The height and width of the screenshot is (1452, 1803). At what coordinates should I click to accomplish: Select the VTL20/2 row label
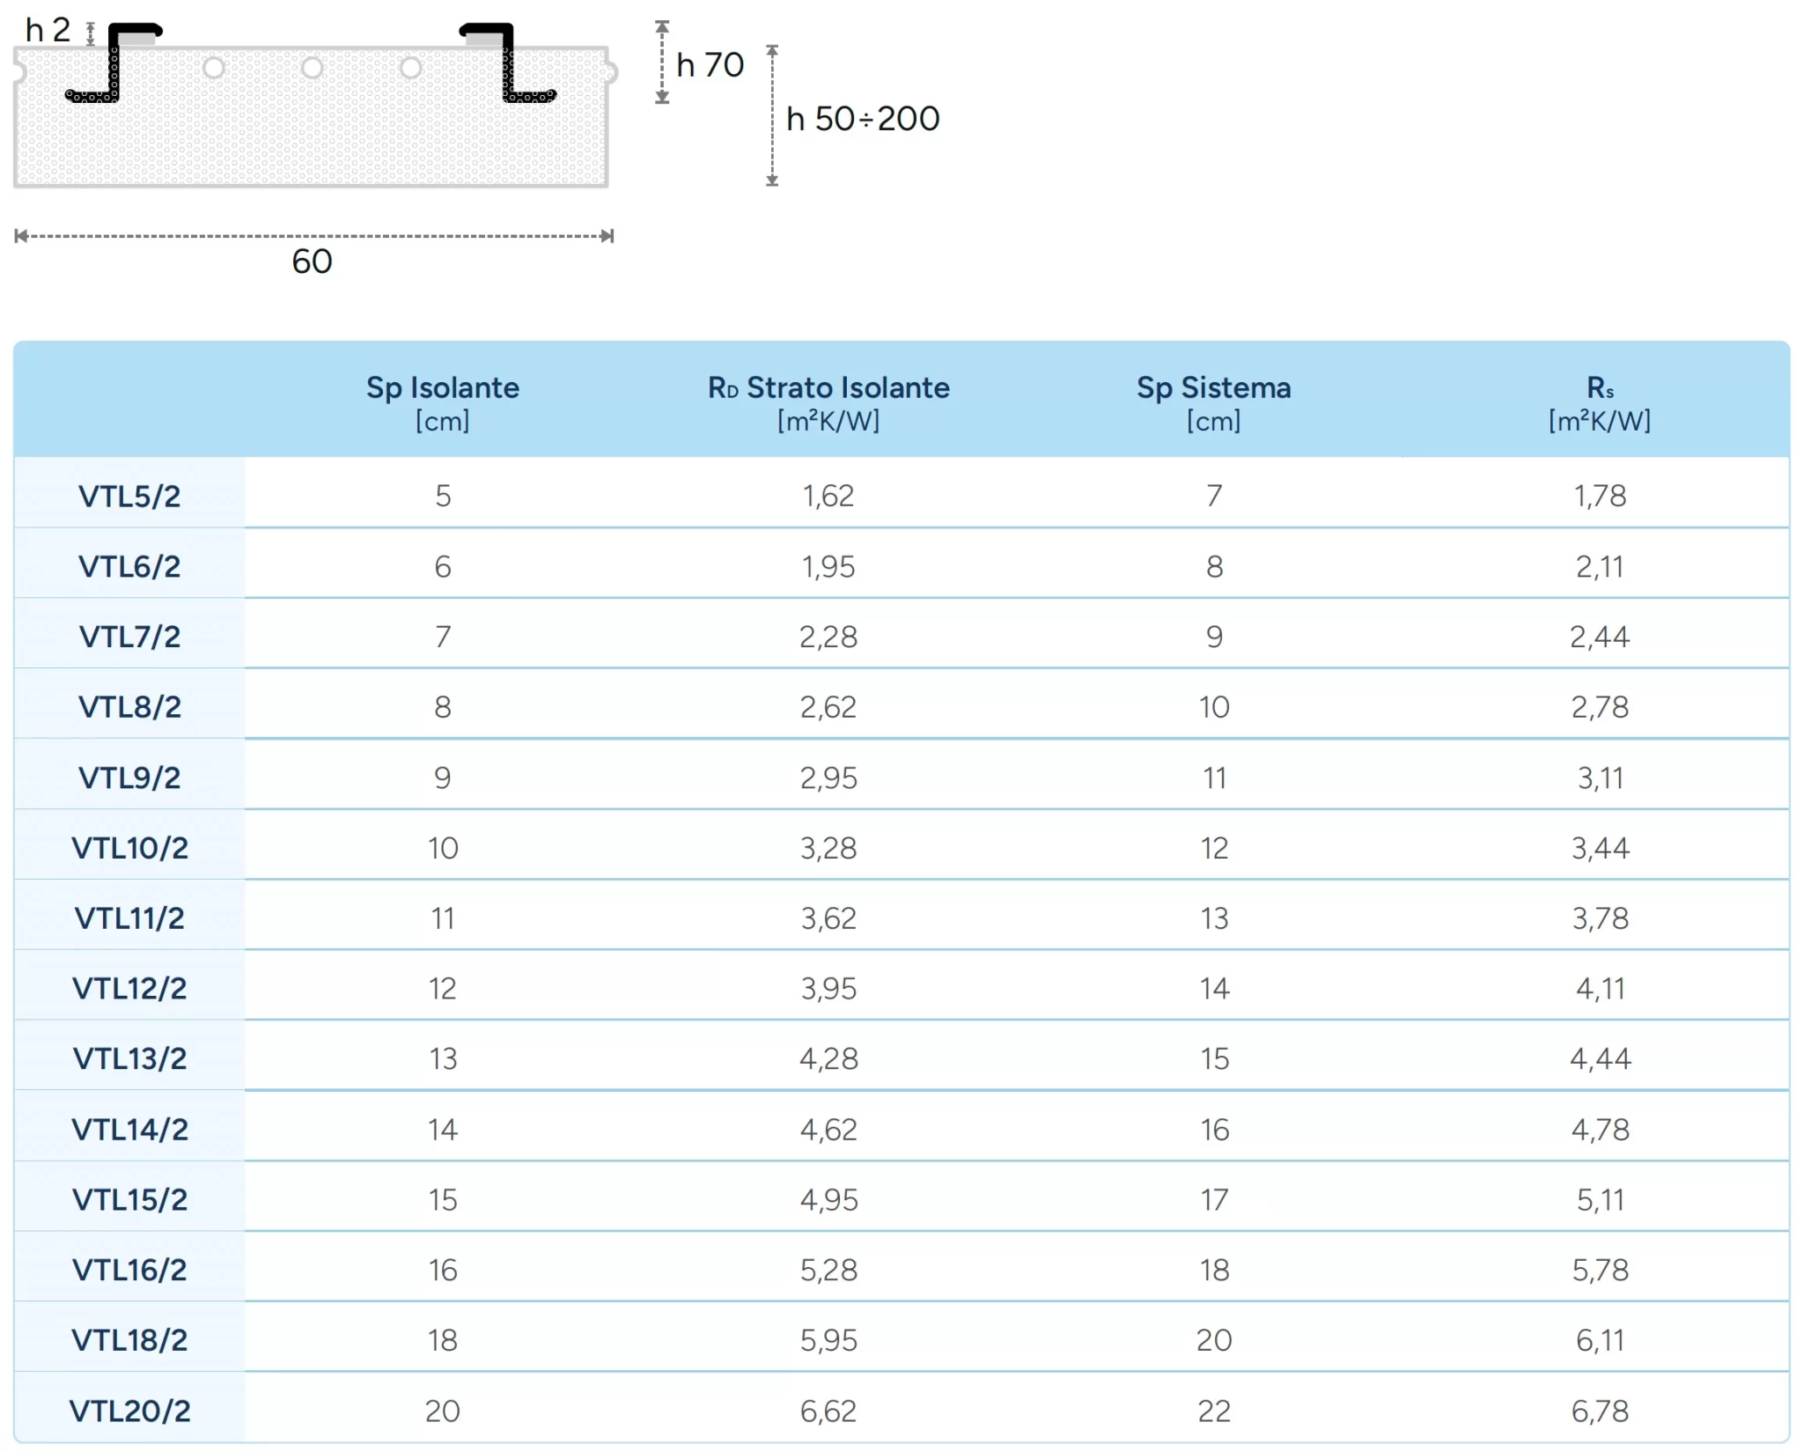click(129, 1411)
